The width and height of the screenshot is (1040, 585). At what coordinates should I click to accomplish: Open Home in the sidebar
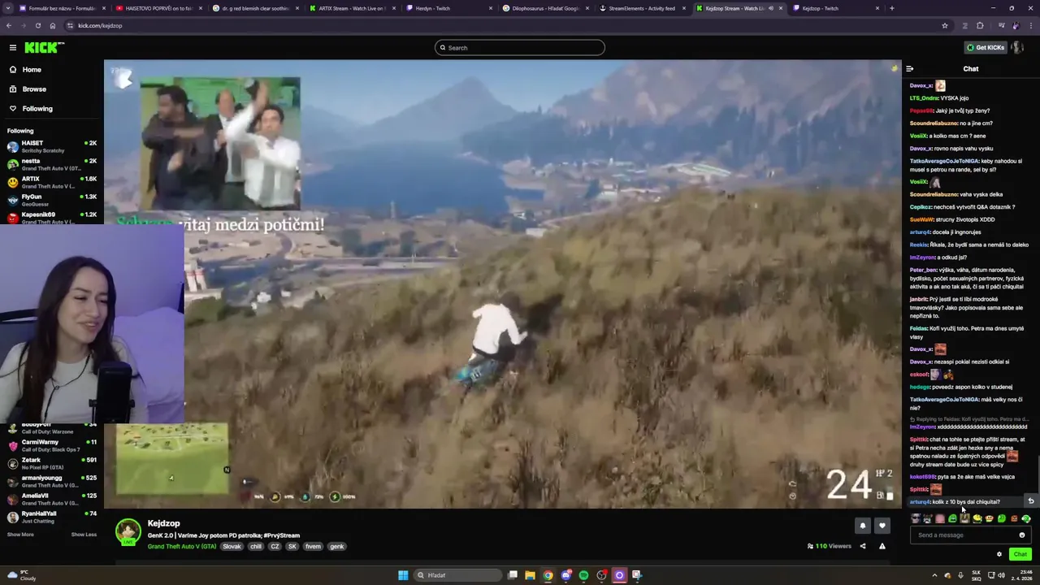pos(32,70)
